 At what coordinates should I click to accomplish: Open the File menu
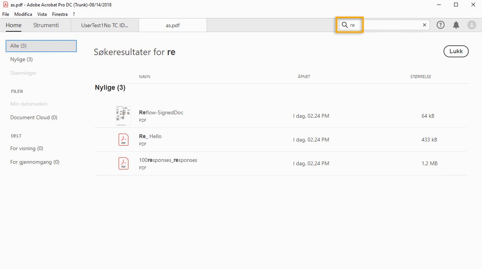point(6,14)
